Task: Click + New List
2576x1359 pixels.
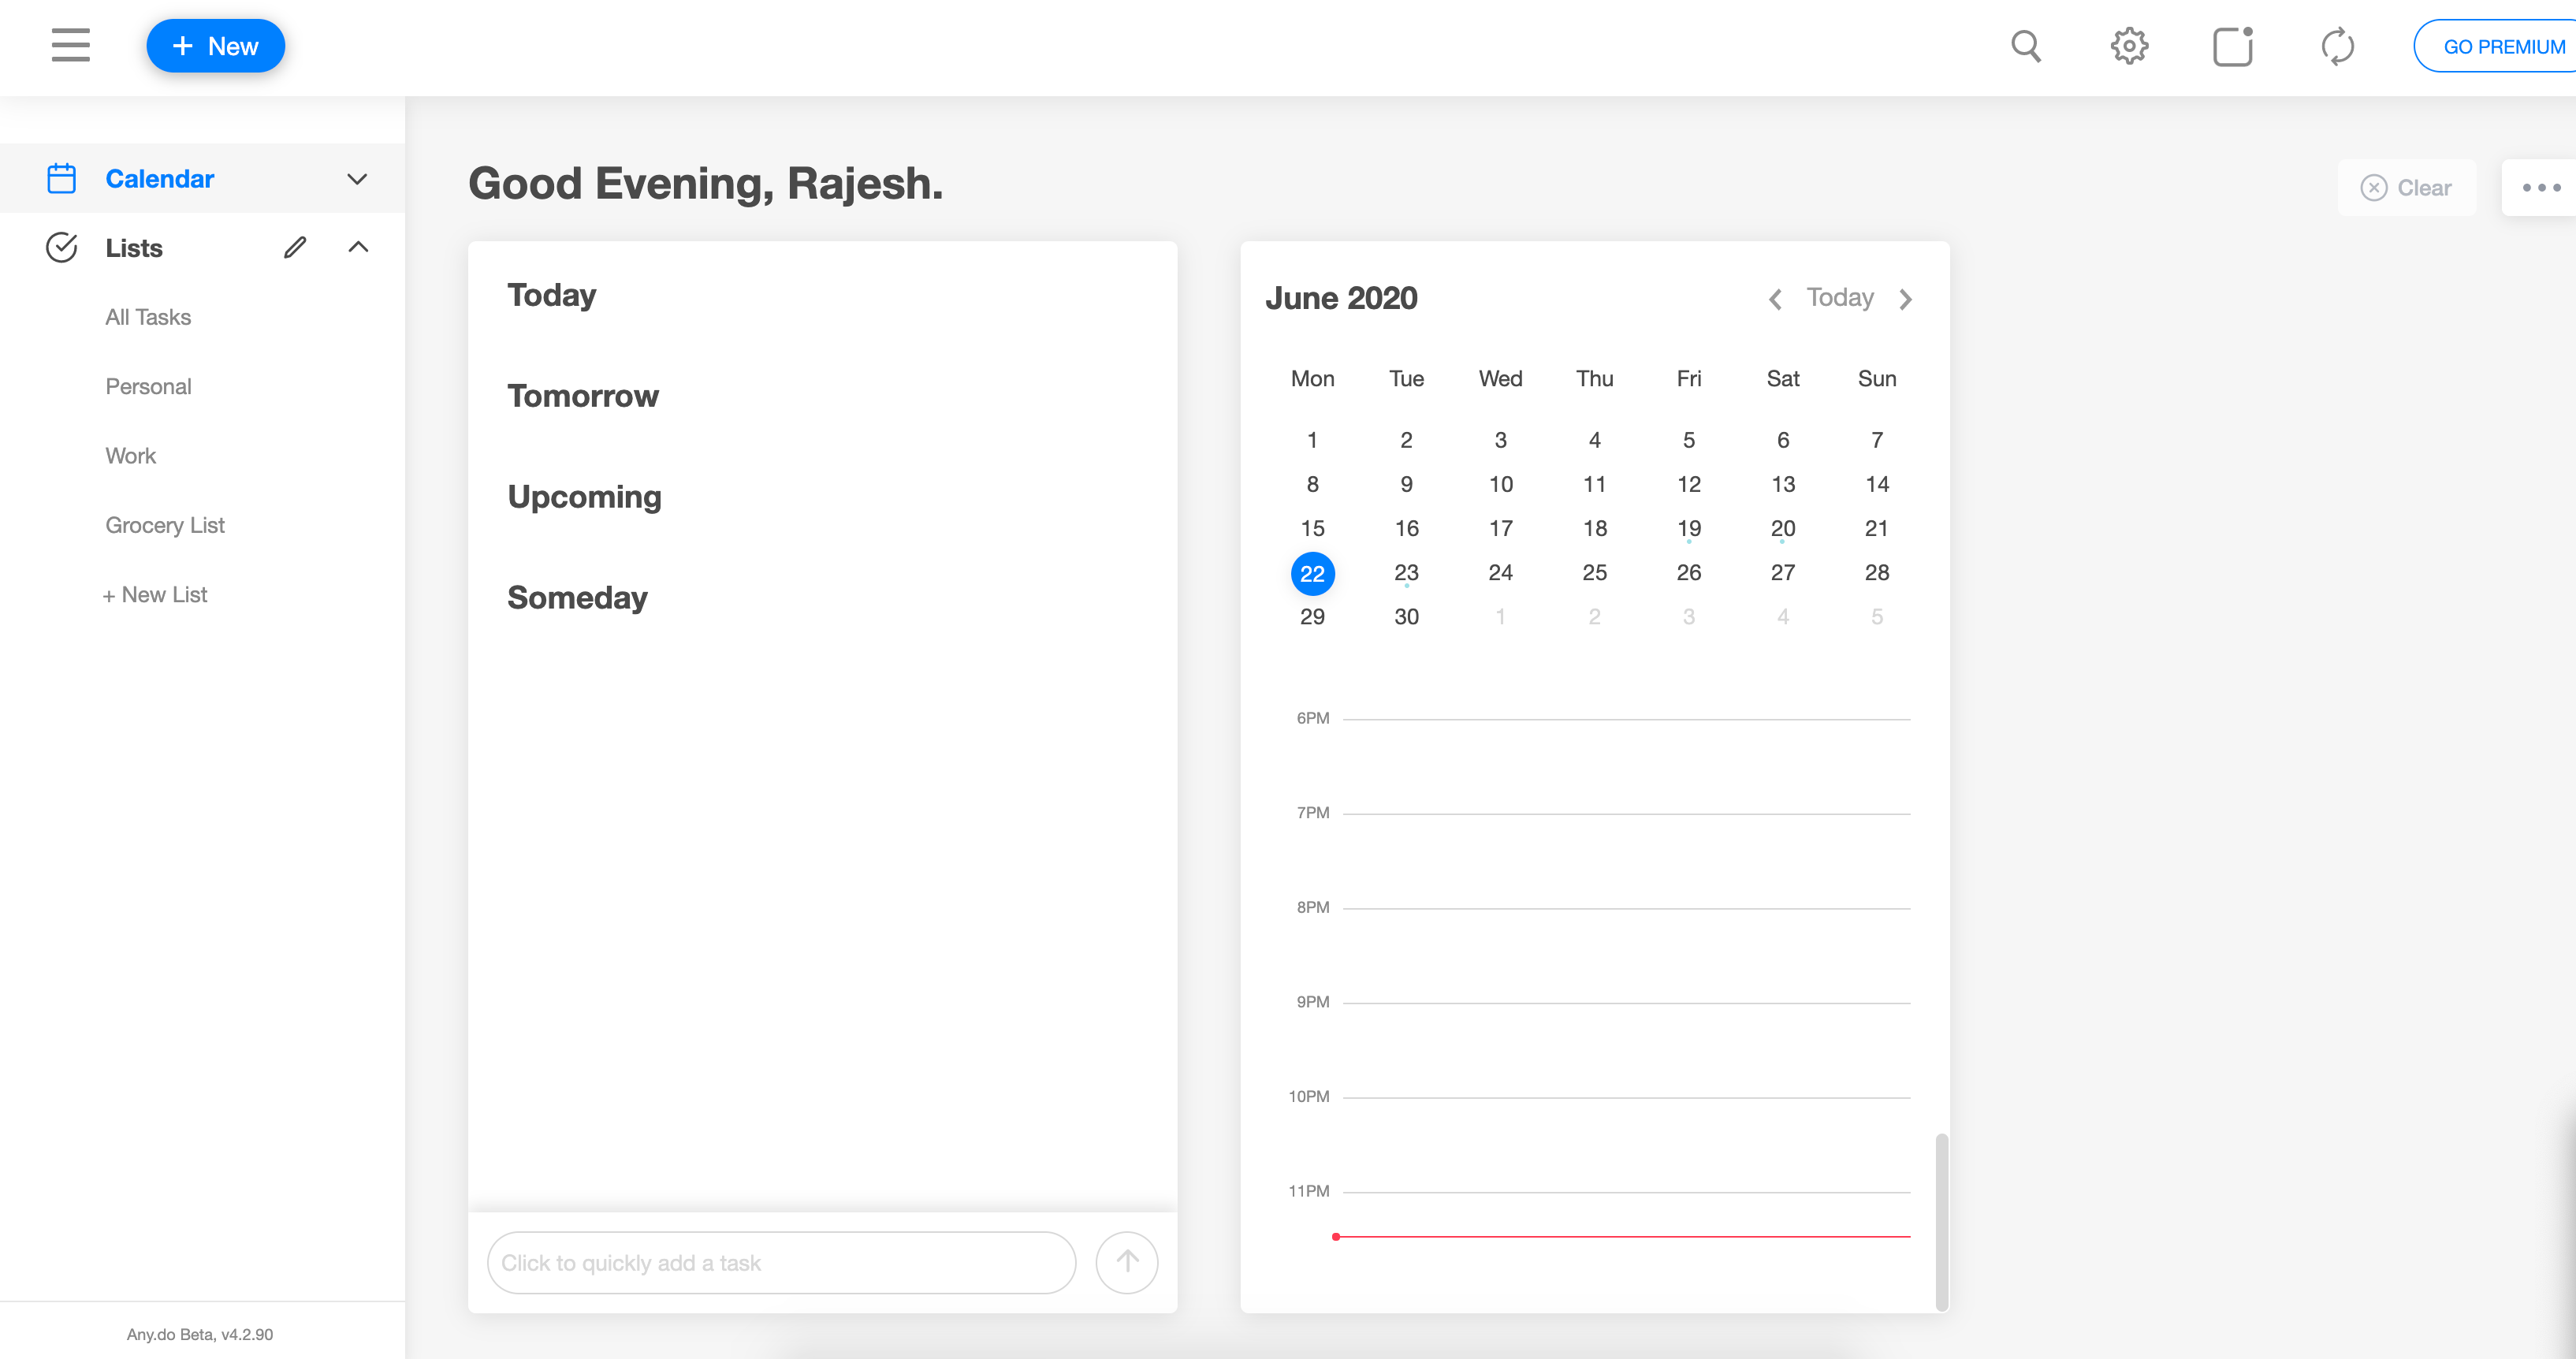Action: 154,595
